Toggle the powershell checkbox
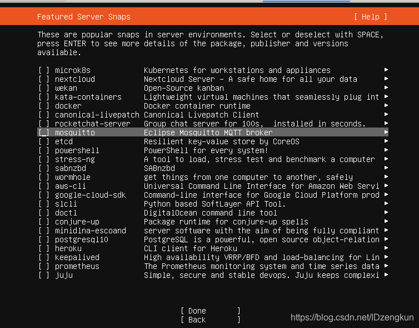419x328 pixels. click(44, 150)
